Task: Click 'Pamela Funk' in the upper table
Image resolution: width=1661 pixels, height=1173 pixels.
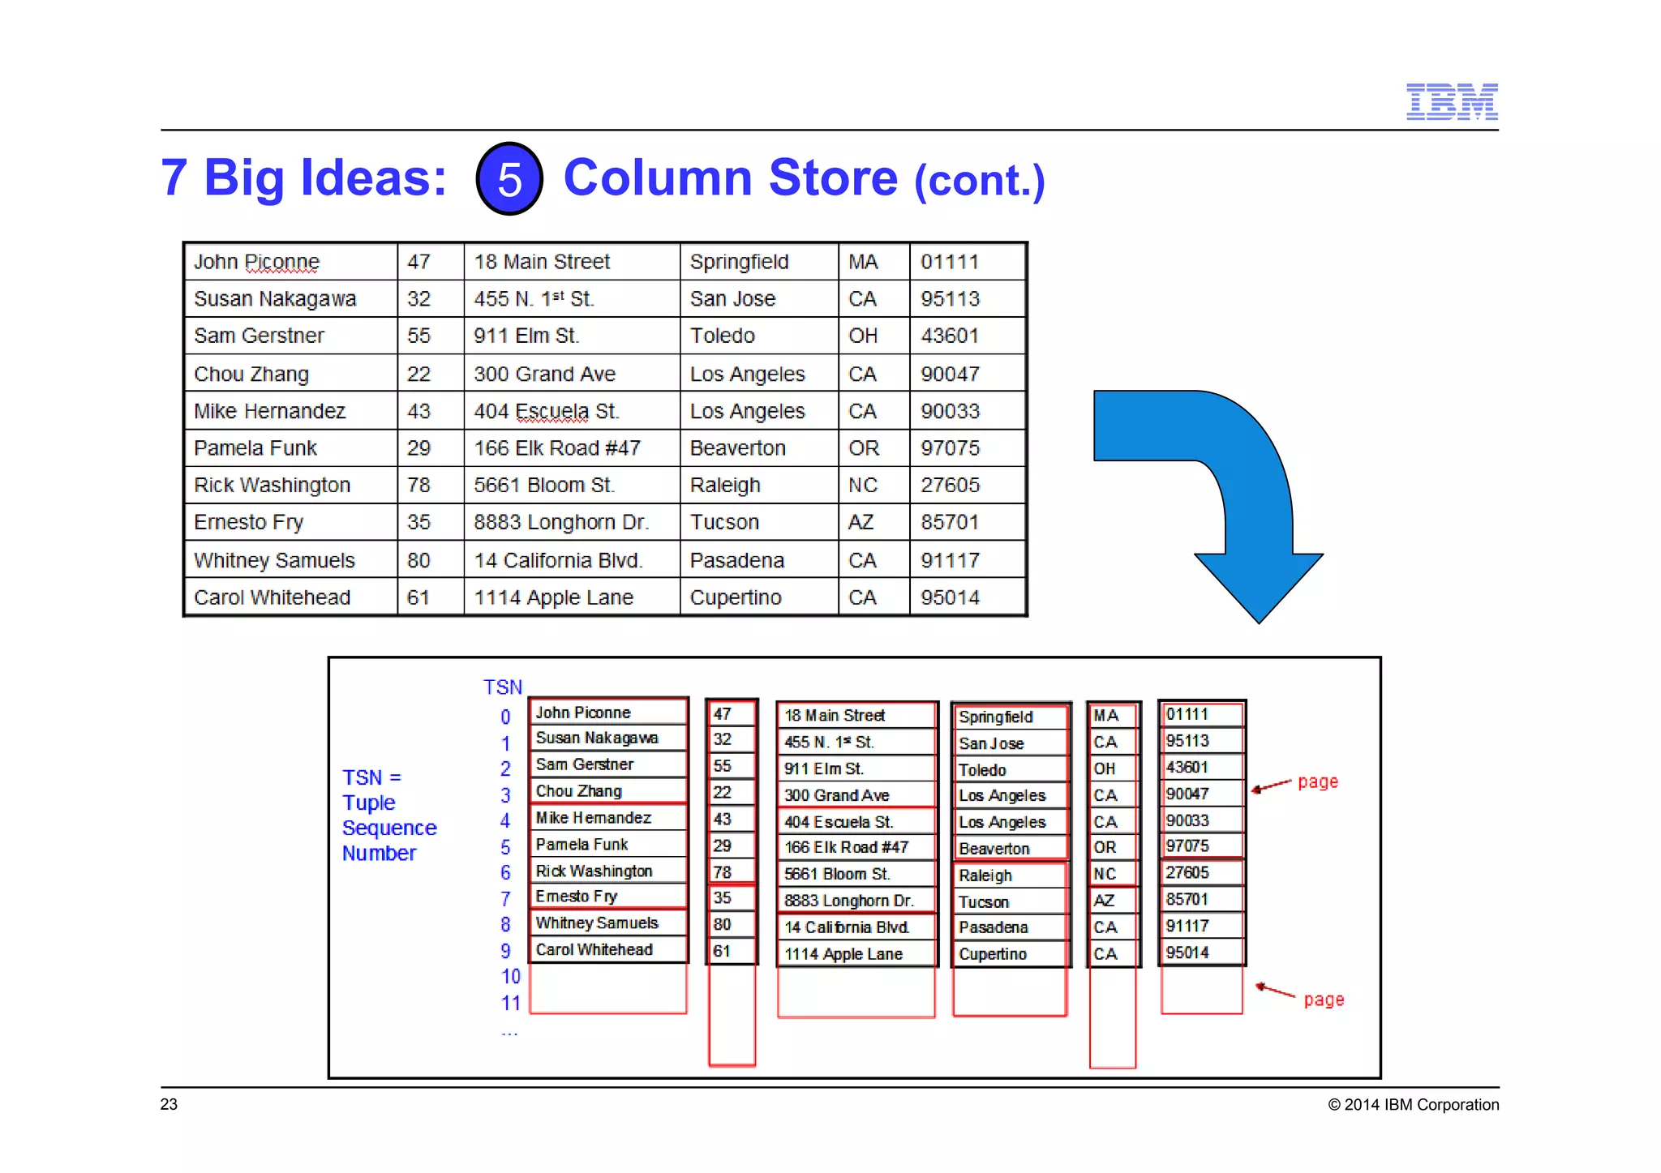Action: tap(255, 448)
